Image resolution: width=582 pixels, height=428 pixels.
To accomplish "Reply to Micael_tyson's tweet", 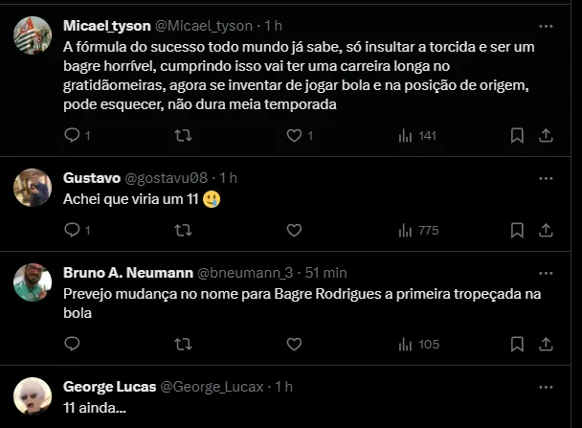I will [72, 136].
